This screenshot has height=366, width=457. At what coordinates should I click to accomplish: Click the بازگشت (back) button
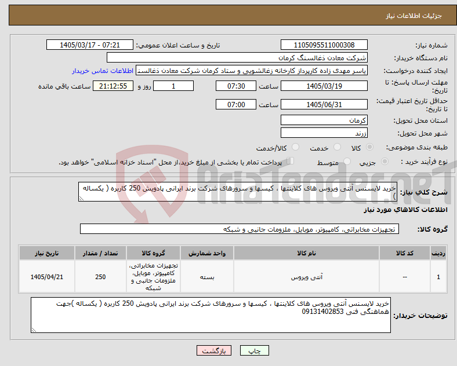[214, 350]
